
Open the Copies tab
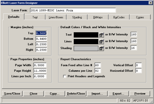(140, 17)
